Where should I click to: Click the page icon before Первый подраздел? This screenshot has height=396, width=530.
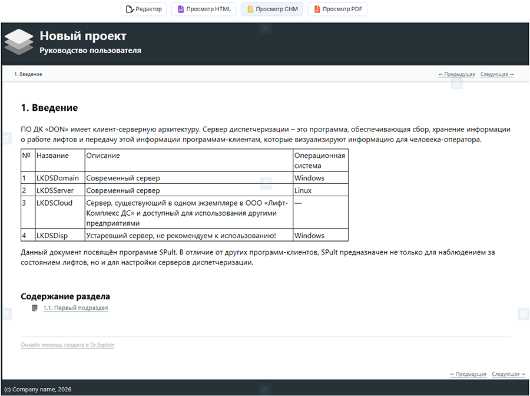pos(35,308)
